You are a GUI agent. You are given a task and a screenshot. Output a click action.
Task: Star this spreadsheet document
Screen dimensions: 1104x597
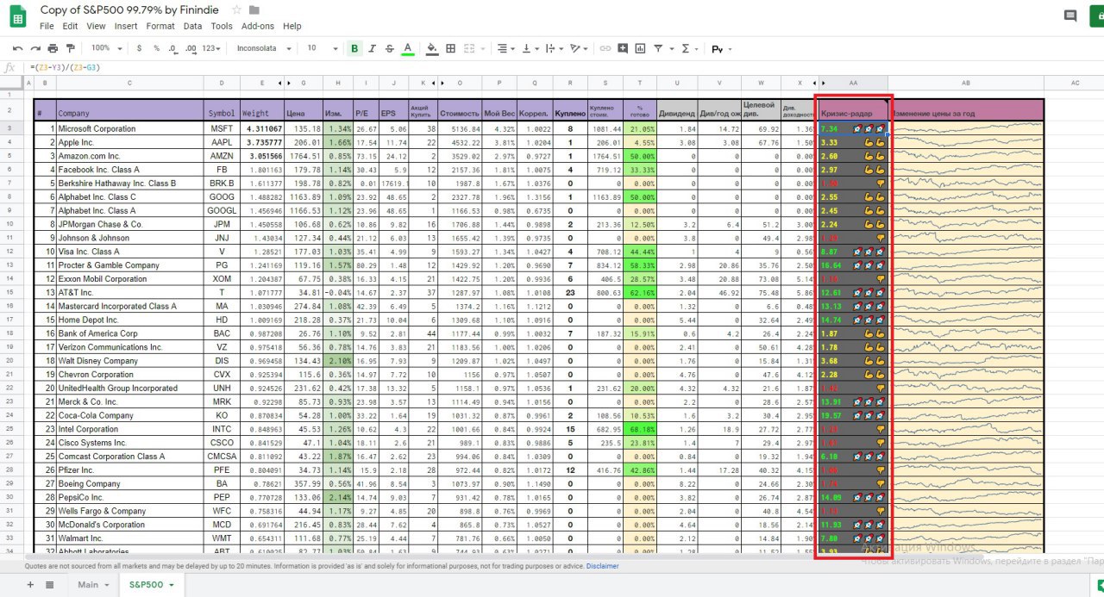click(x=236, y=10)
